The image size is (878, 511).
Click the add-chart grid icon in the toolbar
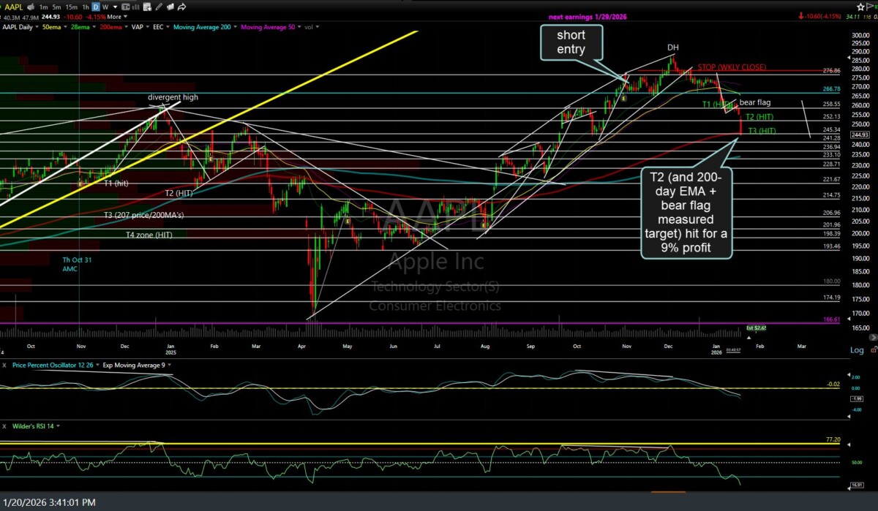click(x=147, y=7)
